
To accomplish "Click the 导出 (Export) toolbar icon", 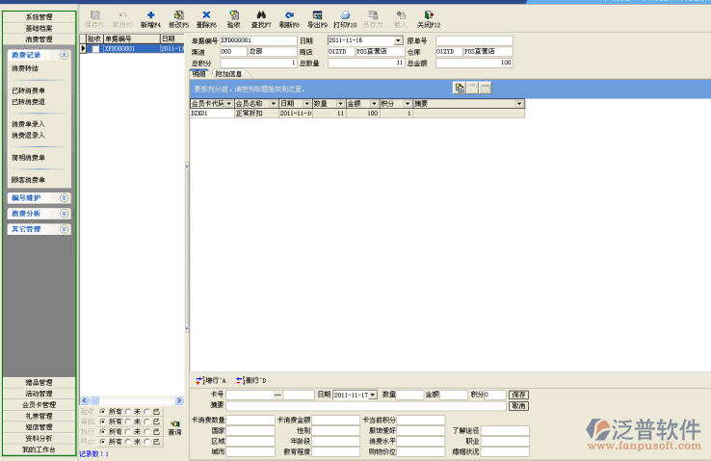I will pyautogui.click(x=318, y=16).
